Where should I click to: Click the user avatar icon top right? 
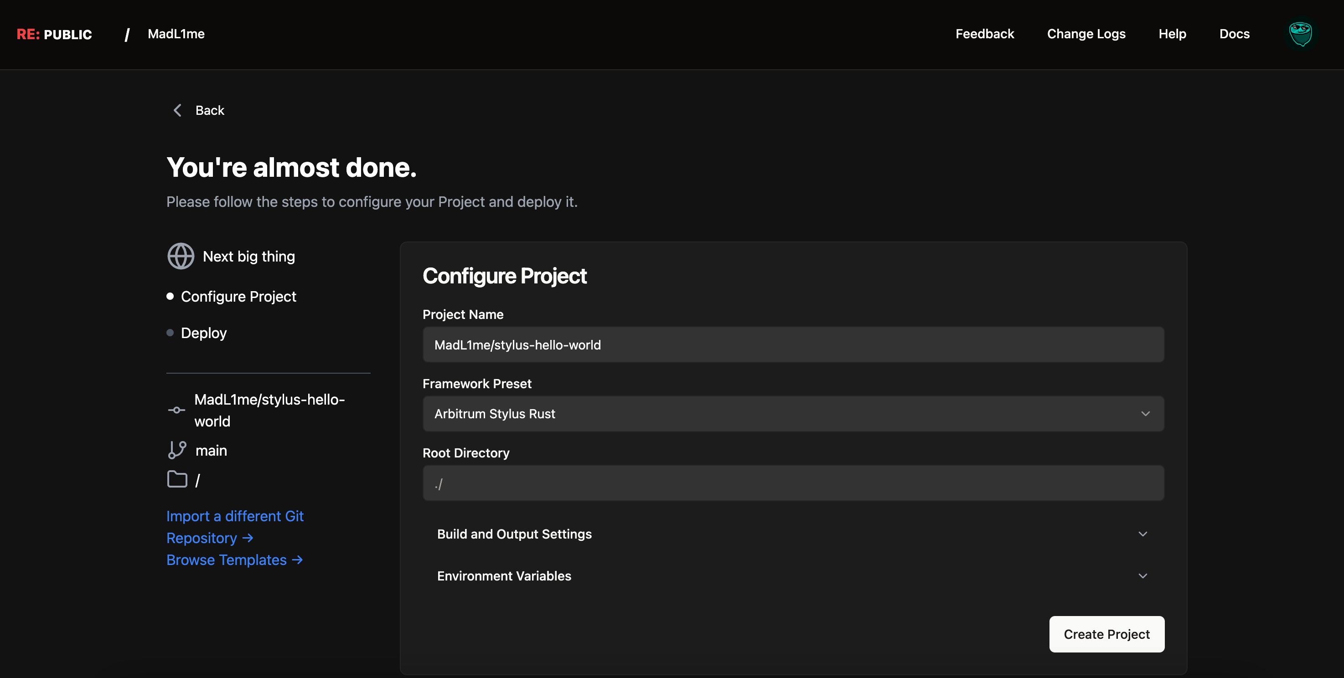1299,34
